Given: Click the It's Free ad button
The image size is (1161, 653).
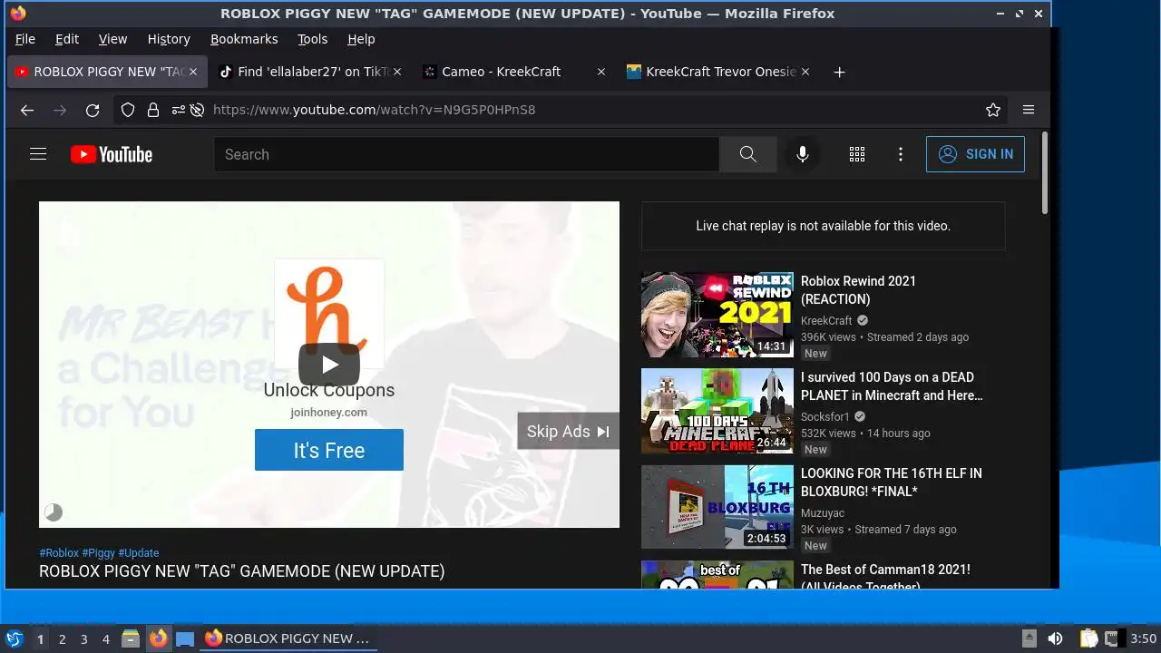Looking at the screenshot, I should [x=329, y=451].
